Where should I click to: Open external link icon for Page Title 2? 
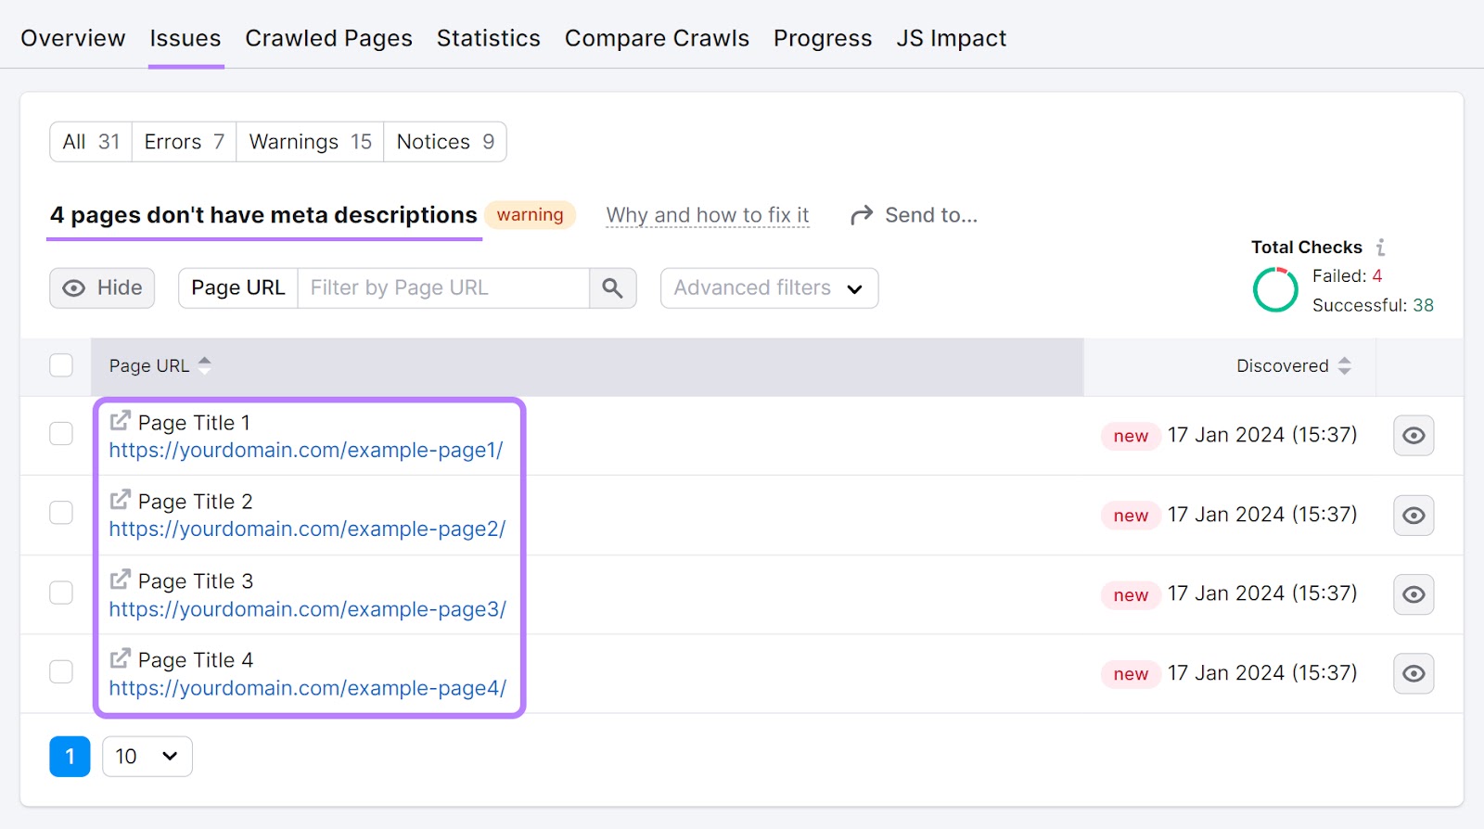[x=120, y=500]
